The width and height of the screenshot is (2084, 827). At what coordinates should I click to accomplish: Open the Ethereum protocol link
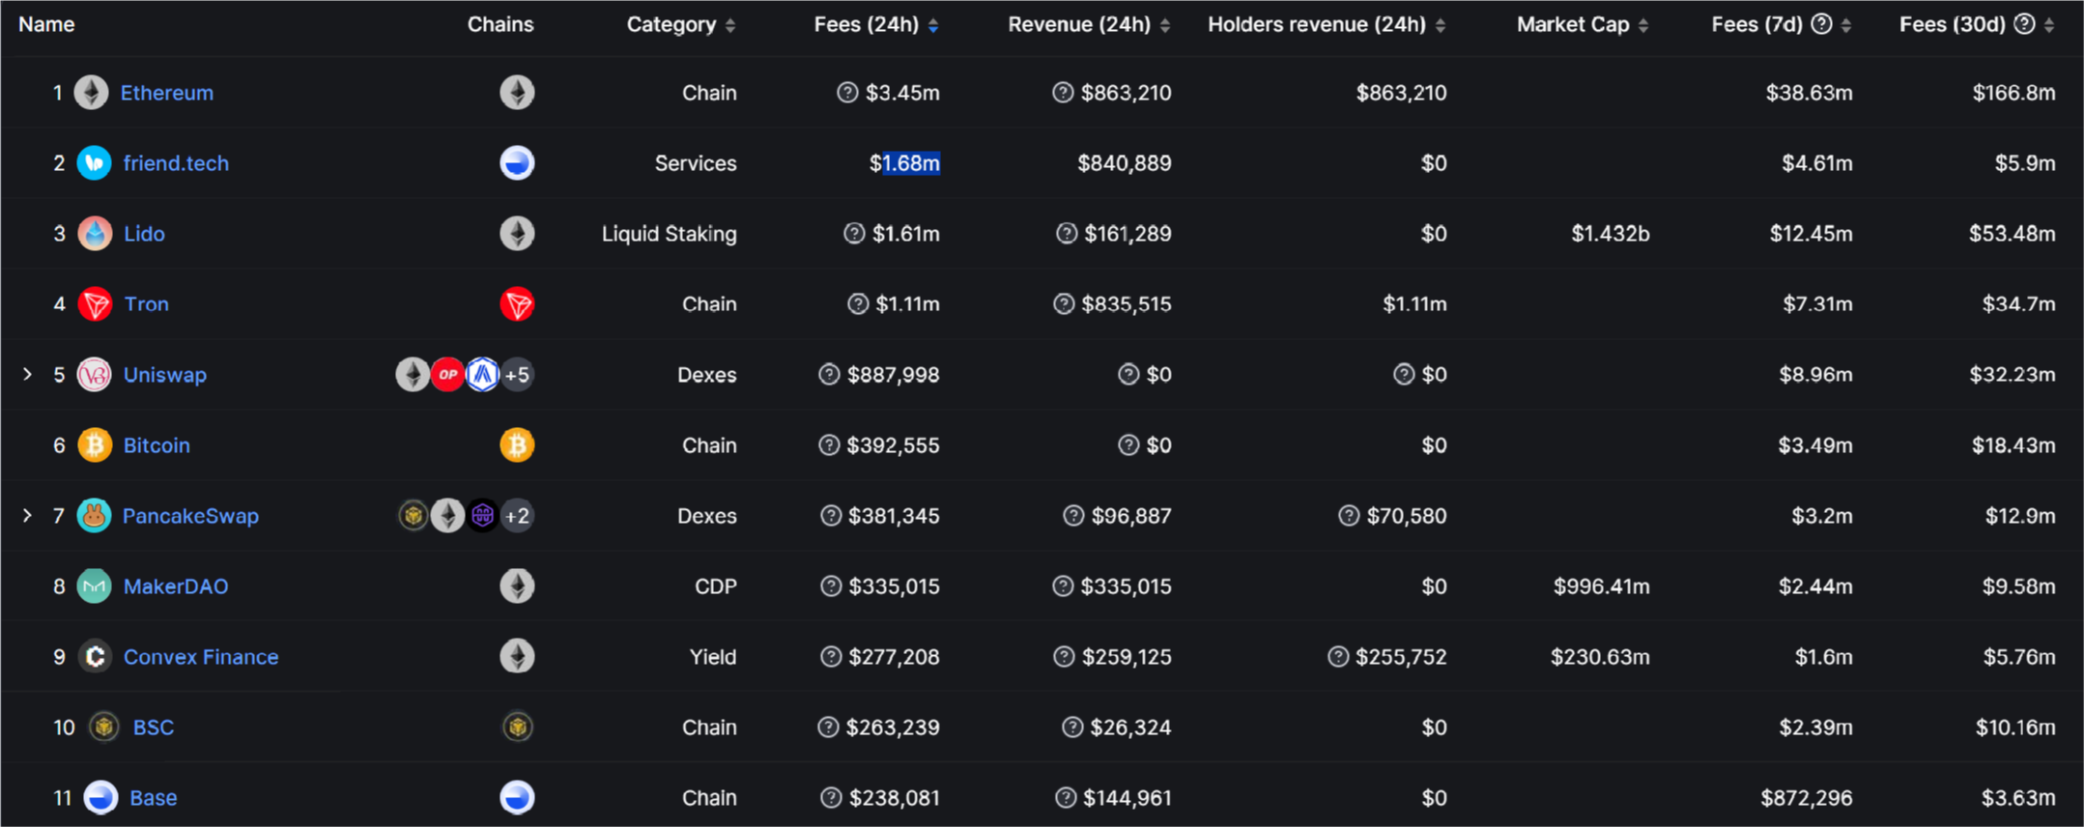pyautogui.click(x=167, y=93)
